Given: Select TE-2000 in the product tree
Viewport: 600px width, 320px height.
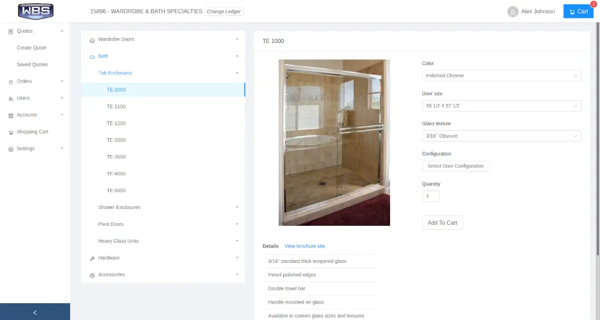Looking at the screenshot, I should tap(116, 140).
